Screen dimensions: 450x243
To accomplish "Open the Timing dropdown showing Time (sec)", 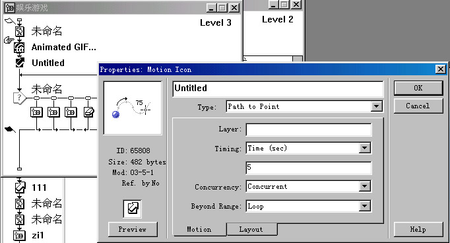I will click(364, 148).
